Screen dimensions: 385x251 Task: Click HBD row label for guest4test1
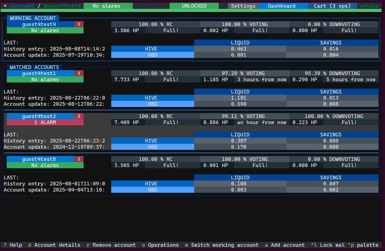click(x=153, y=104)
